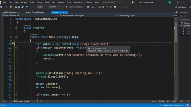Click the Live Share button
Image resolution: width=191 pixels, height=107 pixels.
click(x=180, y=7)
